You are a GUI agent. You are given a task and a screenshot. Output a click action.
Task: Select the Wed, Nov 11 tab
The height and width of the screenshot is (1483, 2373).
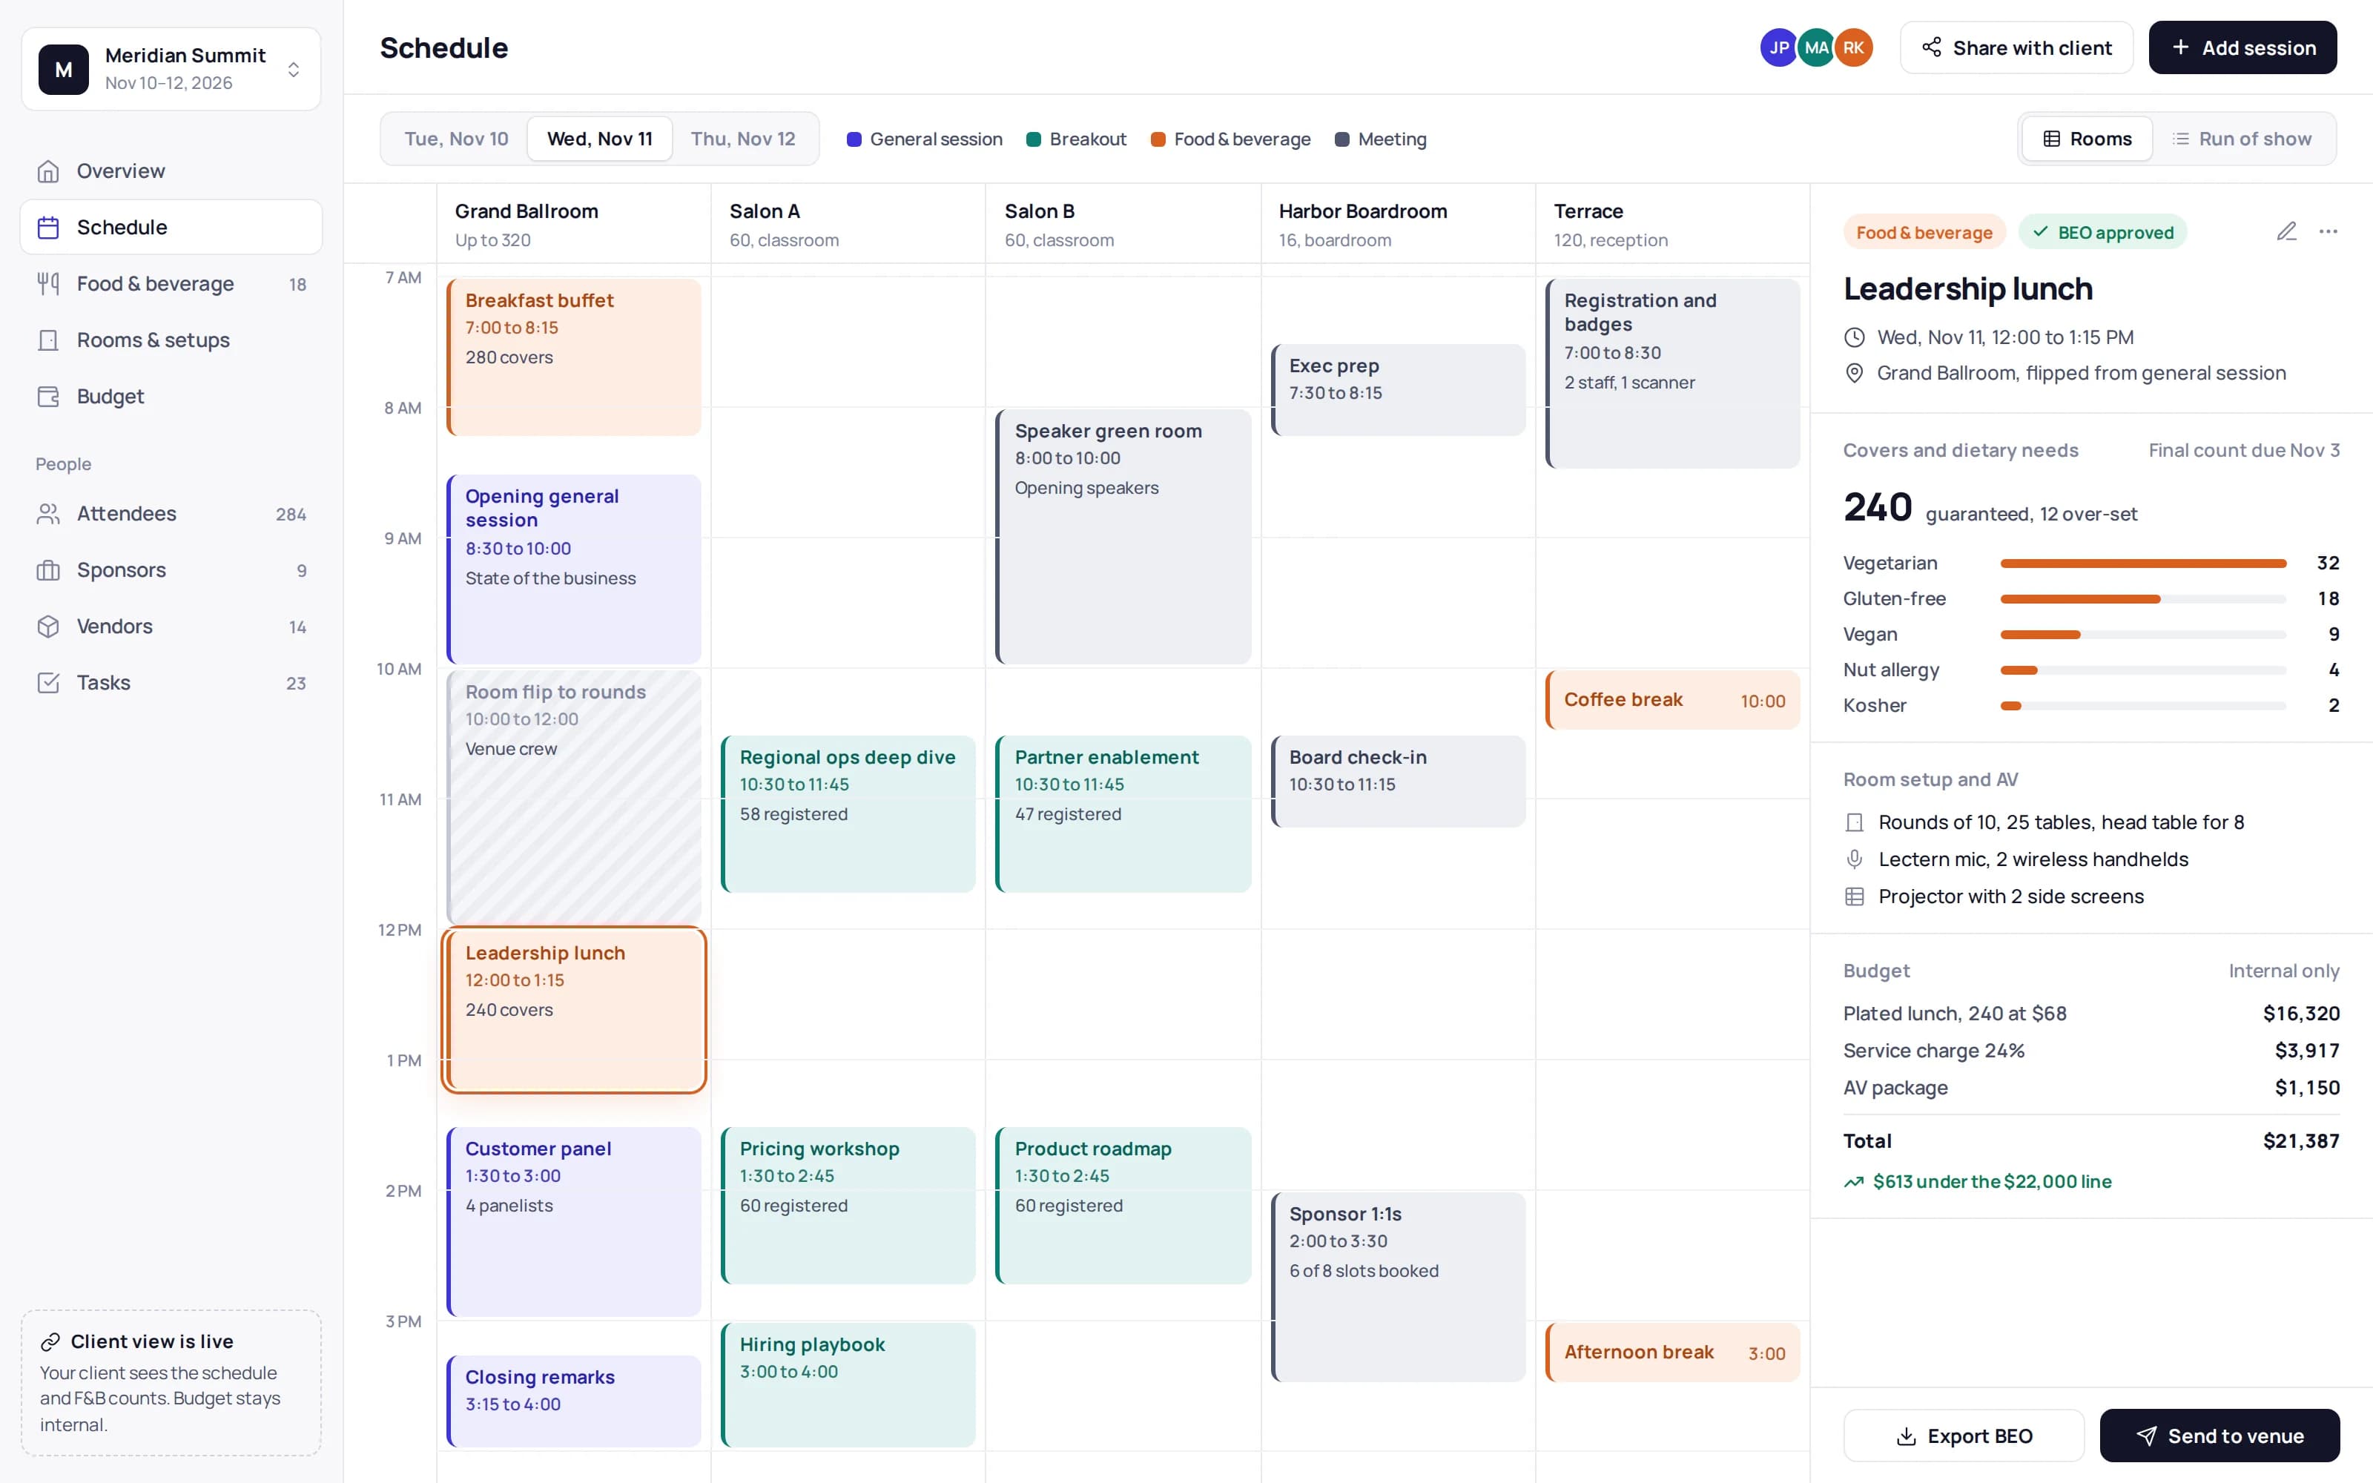(x=599, y=139)
